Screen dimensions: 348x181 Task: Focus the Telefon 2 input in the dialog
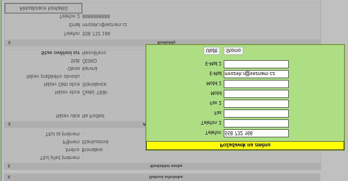tap(256, 123)
